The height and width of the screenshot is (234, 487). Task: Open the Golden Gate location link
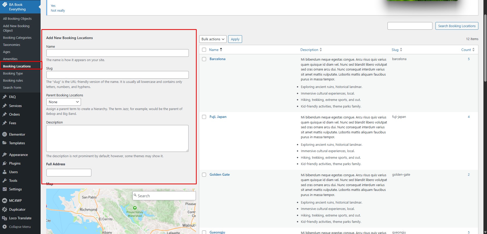(x=220, y=174)
